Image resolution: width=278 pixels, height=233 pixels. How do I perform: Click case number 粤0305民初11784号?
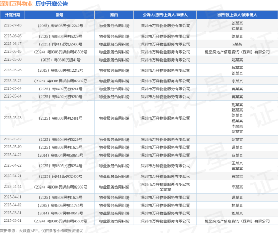(61, 205)
